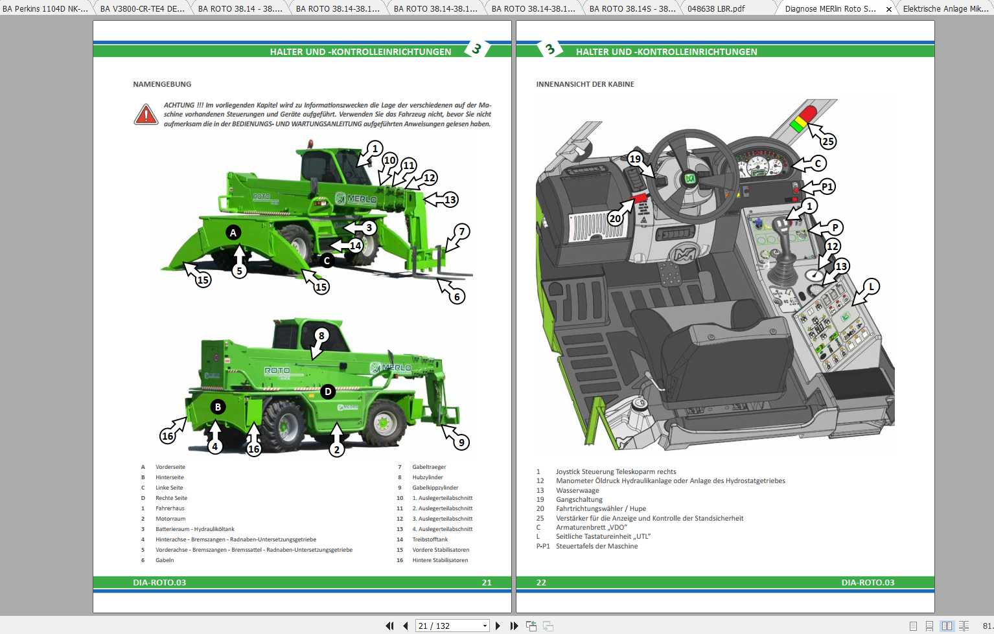994x634 pixels.
Task: Toggle two-page facing view mode
Action: tap(946, 626)
